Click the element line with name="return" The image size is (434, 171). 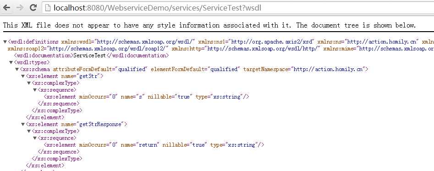pos(154,145)
